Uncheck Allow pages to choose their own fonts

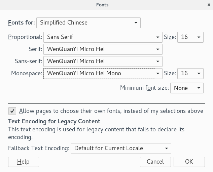click(12, 111)
